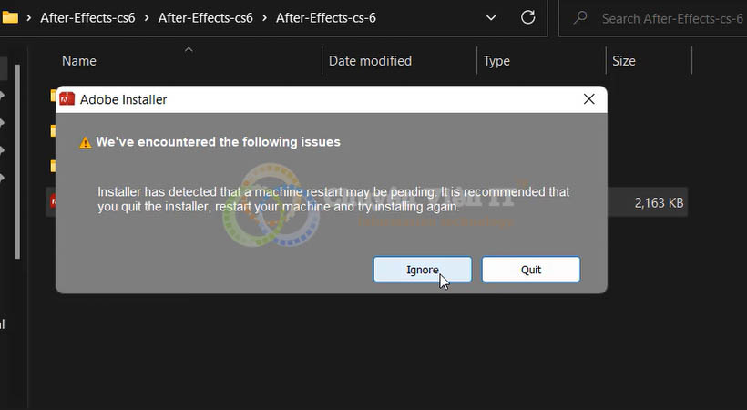Click the yellow folder icon in the address bar

tap(9, 17)
